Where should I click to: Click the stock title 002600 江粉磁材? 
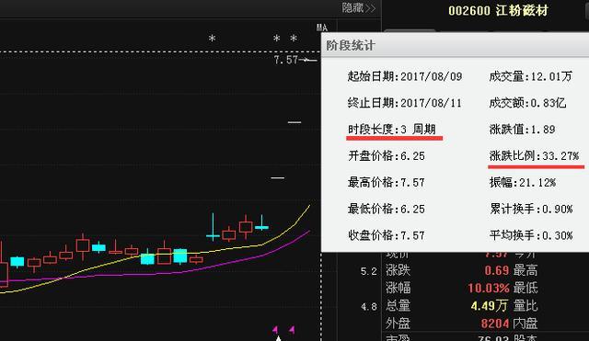click(498, 10)
